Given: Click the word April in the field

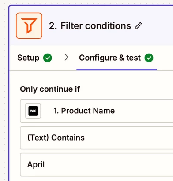Looking at the screenshot, I should click(x=36, y=165).
